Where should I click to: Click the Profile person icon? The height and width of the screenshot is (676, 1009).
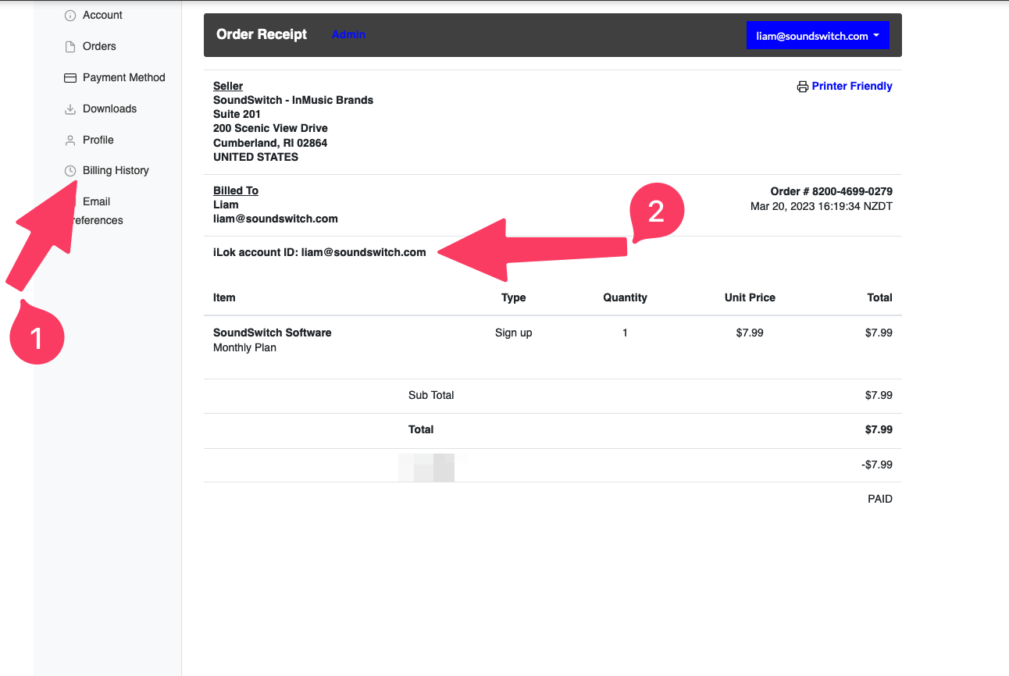pyautogui.click(x=70, y=141)
